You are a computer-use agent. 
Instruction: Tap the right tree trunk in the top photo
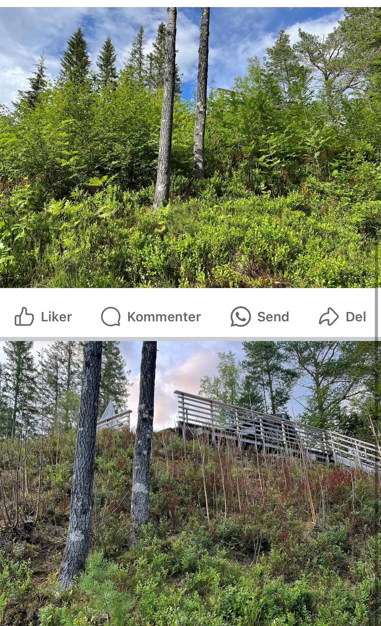202,91
